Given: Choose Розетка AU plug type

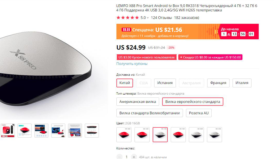Looking at the screenshot, I should [x=199, y=113].
